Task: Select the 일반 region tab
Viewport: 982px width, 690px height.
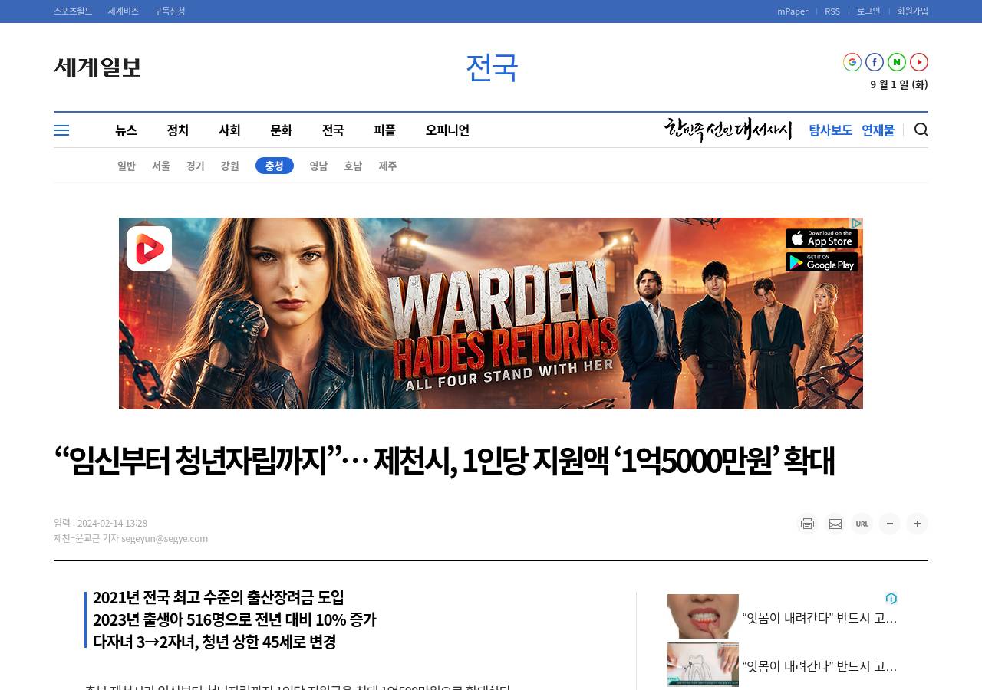Action: pyautogui.click(x=127, y=166)
